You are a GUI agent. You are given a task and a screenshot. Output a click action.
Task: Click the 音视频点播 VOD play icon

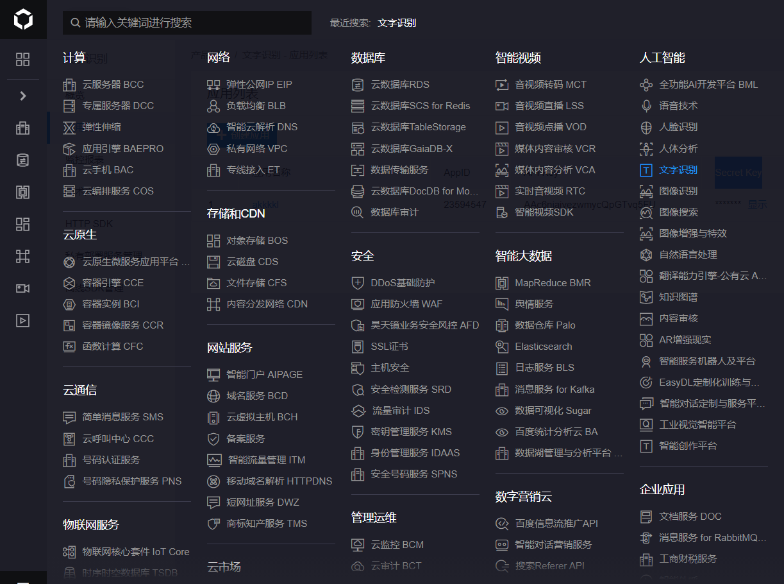click(x=502, y=127)
